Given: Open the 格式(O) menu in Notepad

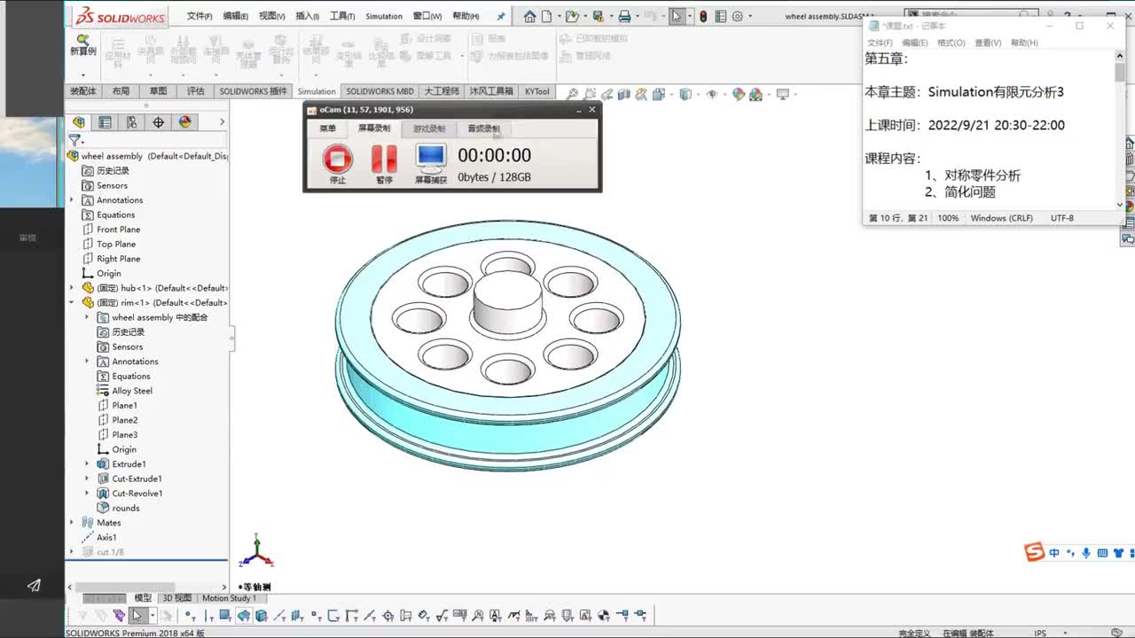Looking at the screenshot, I should pos(951,43).
